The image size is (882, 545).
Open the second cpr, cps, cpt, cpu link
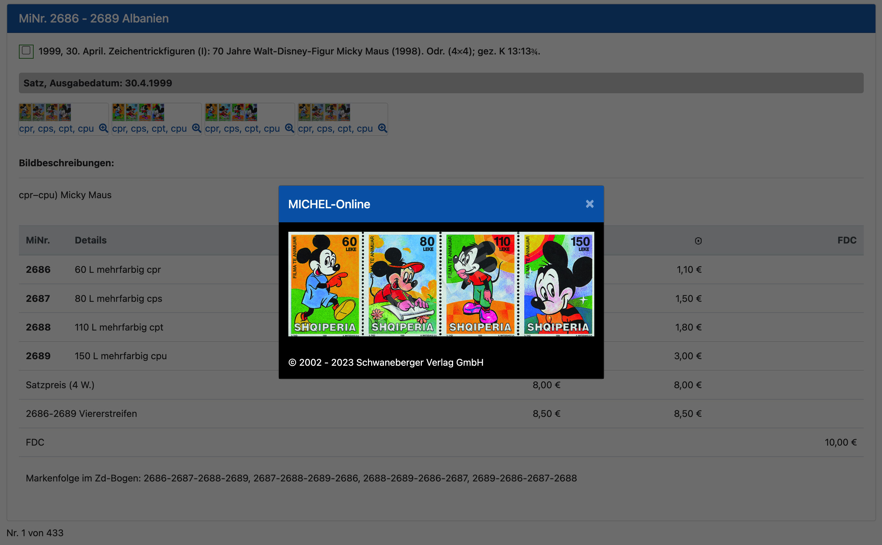point(150,128)
